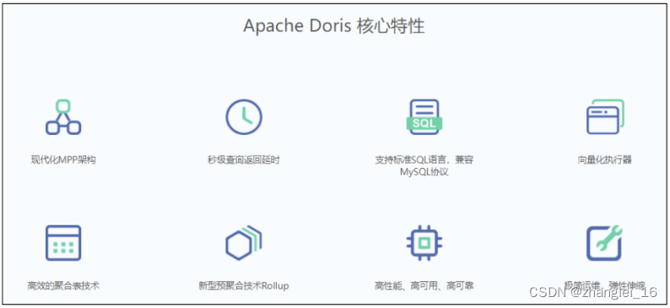The width and height of the screenshot is (670, 308).
Task: Click the SQL document icon
Action: 424,117
